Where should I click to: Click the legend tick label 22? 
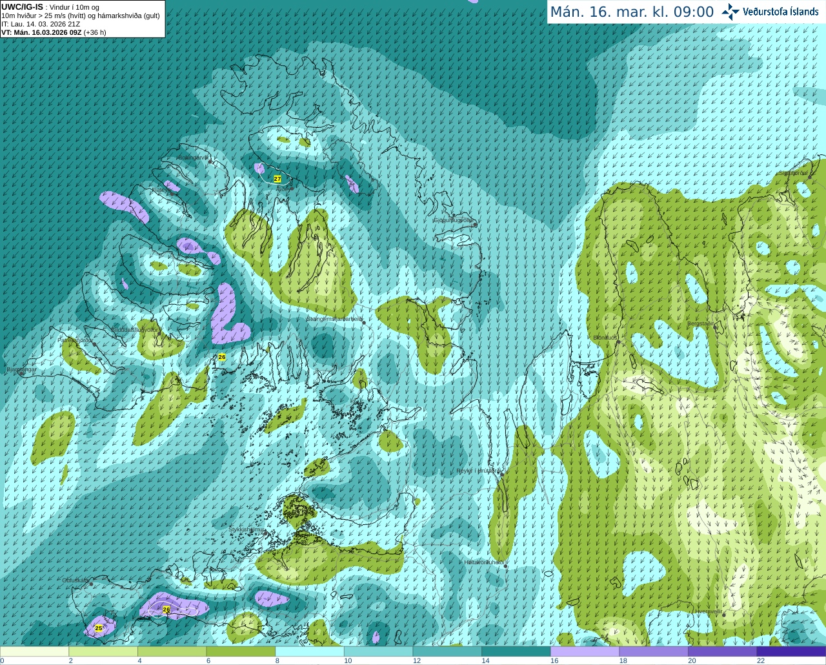761,660
